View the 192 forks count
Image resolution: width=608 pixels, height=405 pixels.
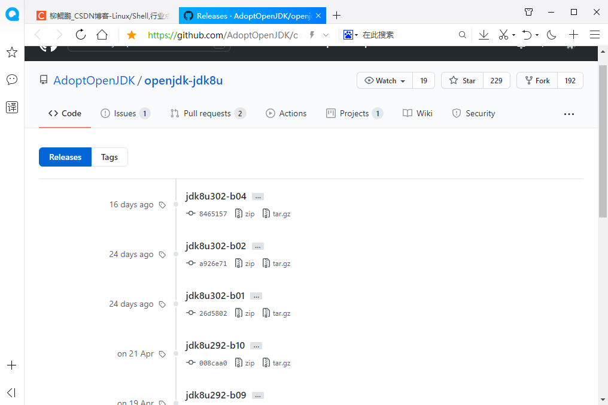(570, 80)
